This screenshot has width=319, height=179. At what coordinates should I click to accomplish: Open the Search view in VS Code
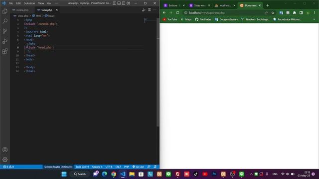(5, 21)
